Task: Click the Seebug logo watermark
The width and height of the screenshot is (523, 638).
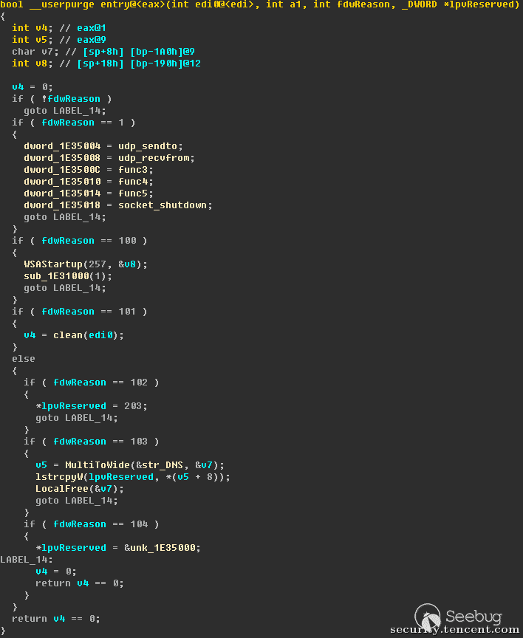Action: (459, 617)
